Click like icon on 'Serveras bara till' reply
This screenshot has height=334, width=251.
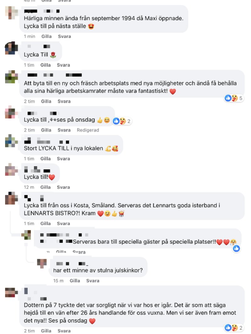pos(236,248)
